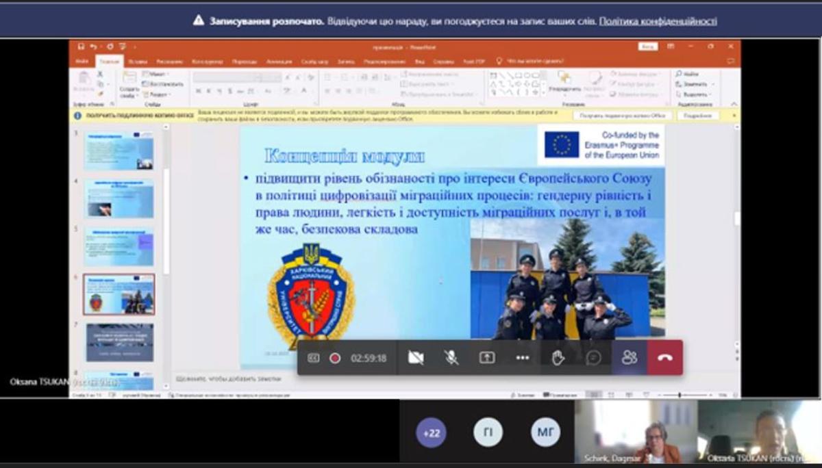Click the Вставить paste button
Image resolution: width=822 pixels, height=468 pixels.
pos(84,83)
